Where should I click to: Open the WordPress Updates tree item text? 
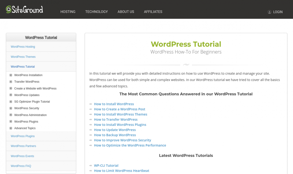[x=27, y=95]
